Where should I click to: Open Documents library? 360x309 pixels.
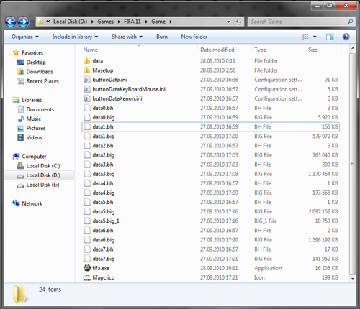click(x=40, y=109)
